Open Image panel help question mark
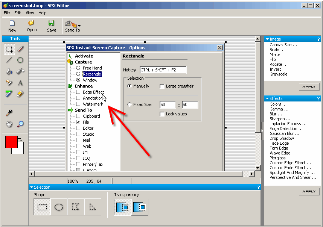Image resolution: width=323 pixels, height=227 pixels. (318, 39)
